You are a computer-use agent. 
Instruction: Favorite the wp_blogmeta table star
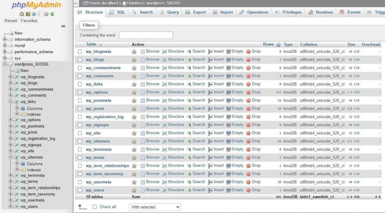(x=134, y=52)
